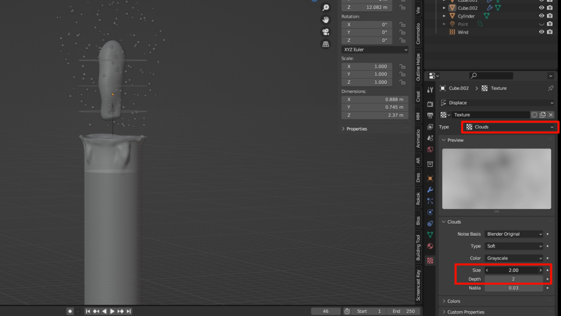The width and height of the screenshot is (561, 316).
Task: Open Tool properties tab (wrench and screwdriver)
Action: point(430,90)
